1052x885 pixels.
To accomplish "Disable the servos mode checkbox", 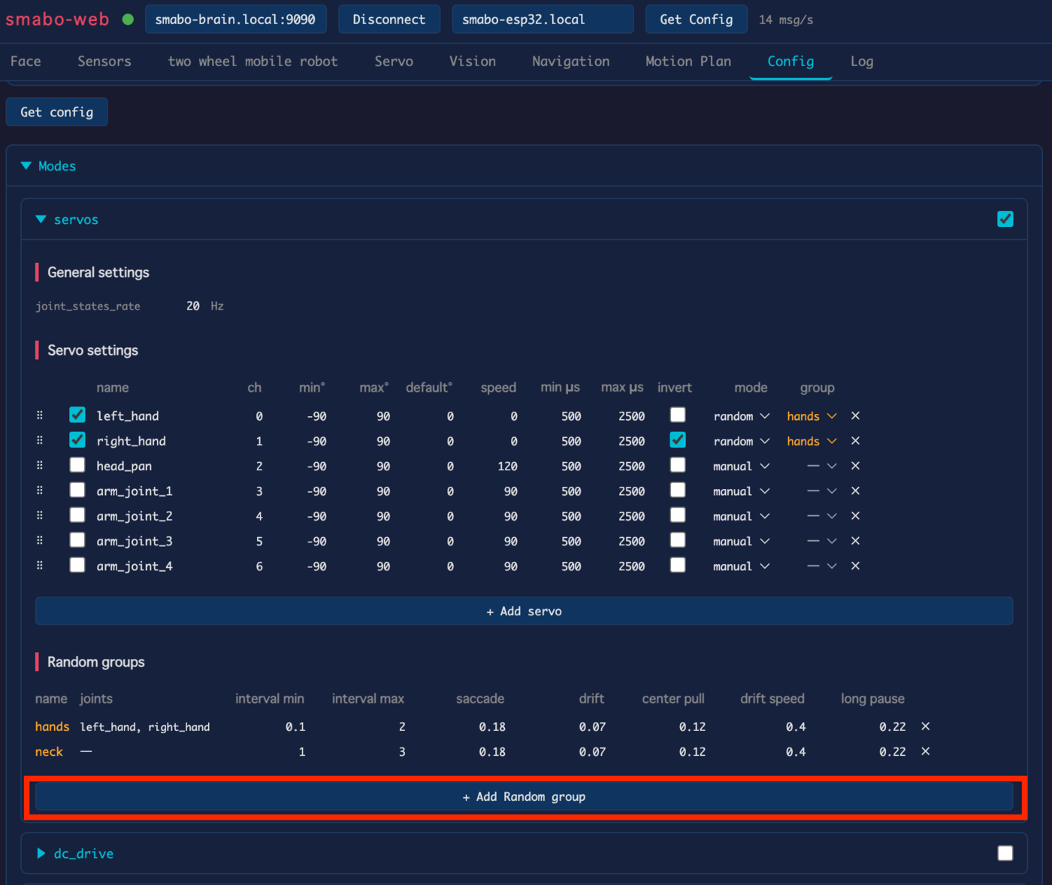I will 1005,219.
